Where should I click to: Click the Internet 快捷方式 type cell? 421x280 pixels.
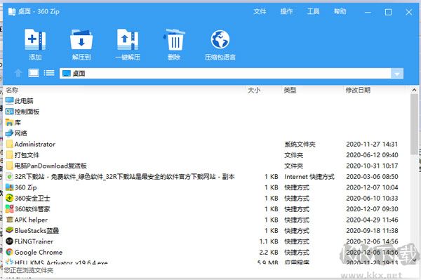(x=309, y=176)
